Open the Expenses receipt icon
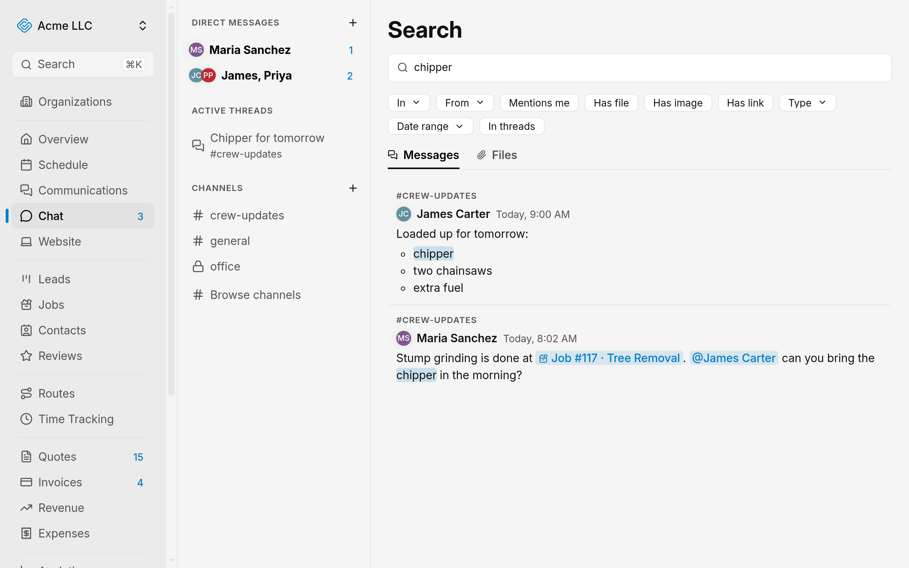The height and width of the screenshot is (568, 909). click(x=26, y=533)
